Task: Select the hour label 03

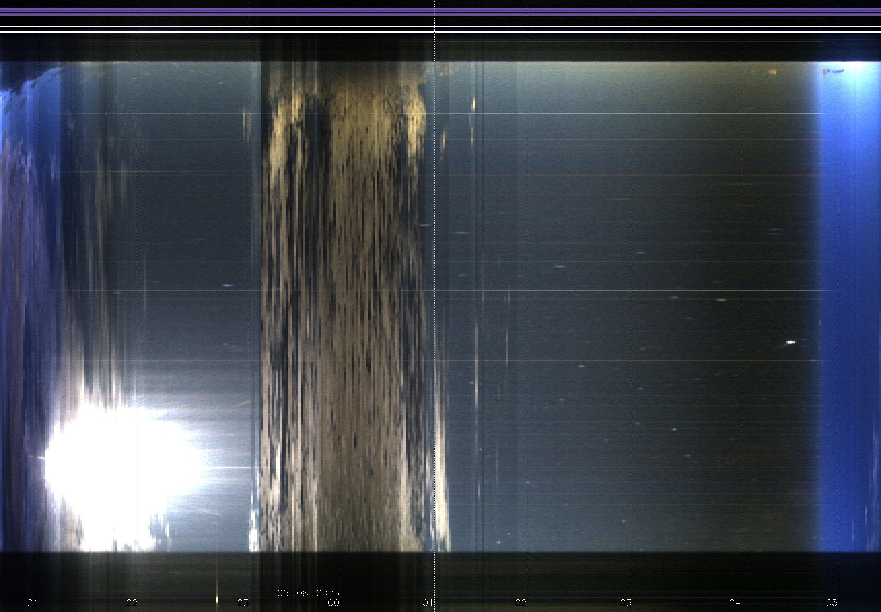Action: [626, 603]
